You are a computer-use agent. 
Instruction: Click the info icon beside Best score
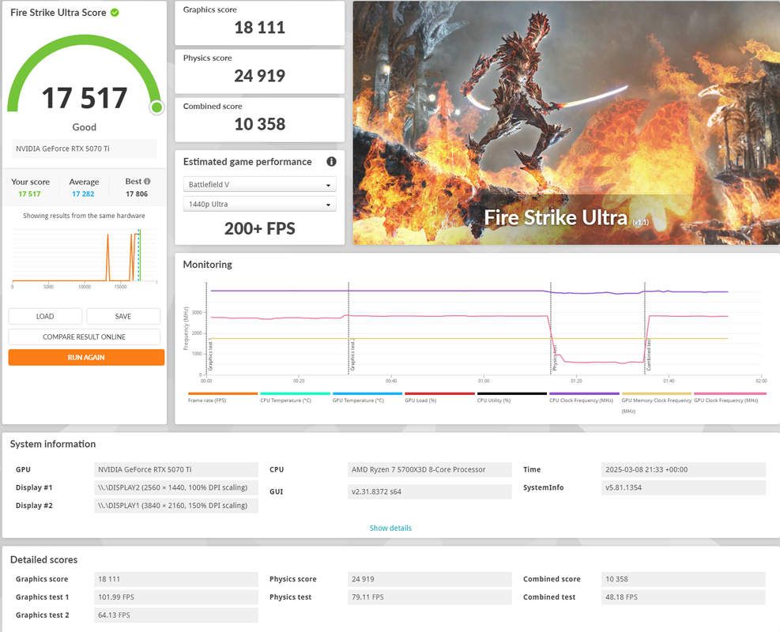[x=147, y=182]
